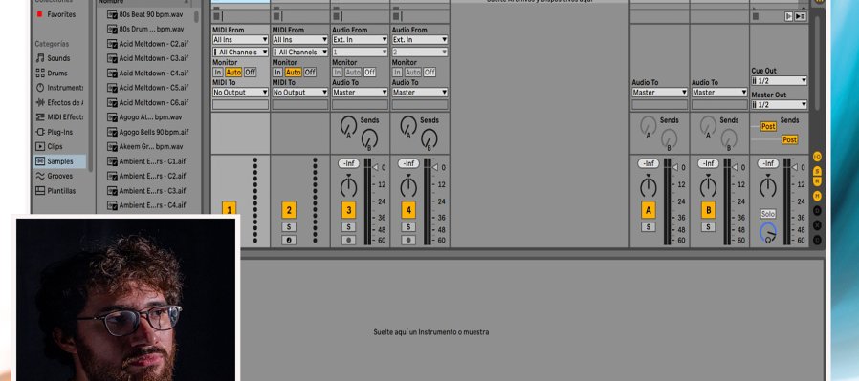Set track 2 monitor to Off

(310, 73)
